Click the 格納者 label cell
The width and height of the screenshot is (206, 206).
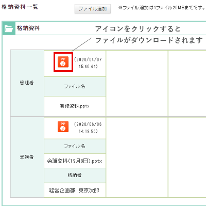click(75, 176)
